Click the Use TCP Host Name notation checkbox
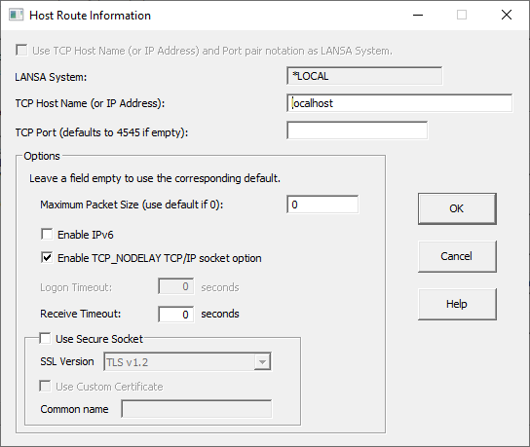The image size is (530, 447). tap(21, 51)
